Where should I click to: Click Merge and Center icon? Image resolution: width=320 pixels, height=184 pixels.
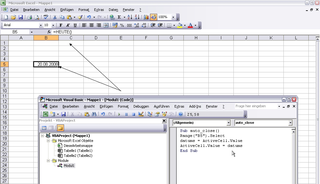point(106,25)
